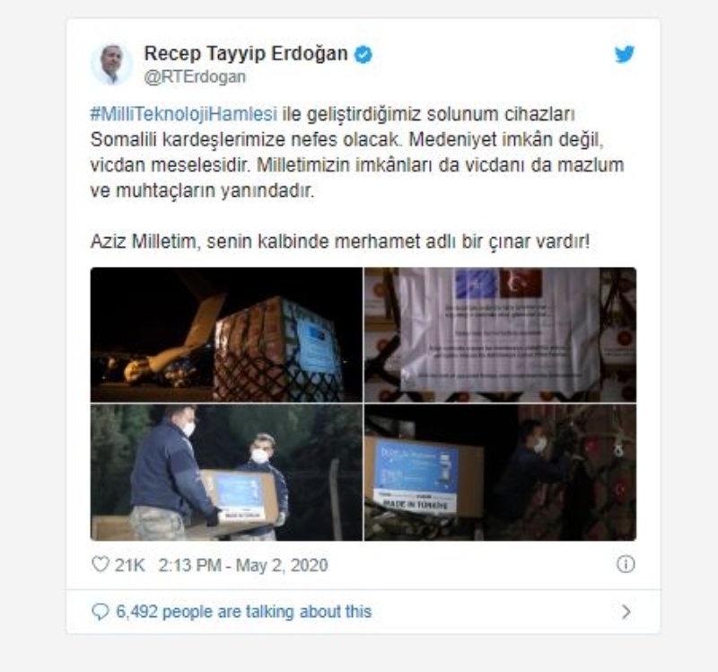This screenshot has width=718, height=672.
Task: Open the tweet info icon
Action: coord(626,564)
